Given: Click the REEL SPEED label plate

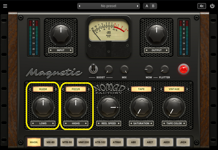Looking at the screenshot, I should point(109,123).
